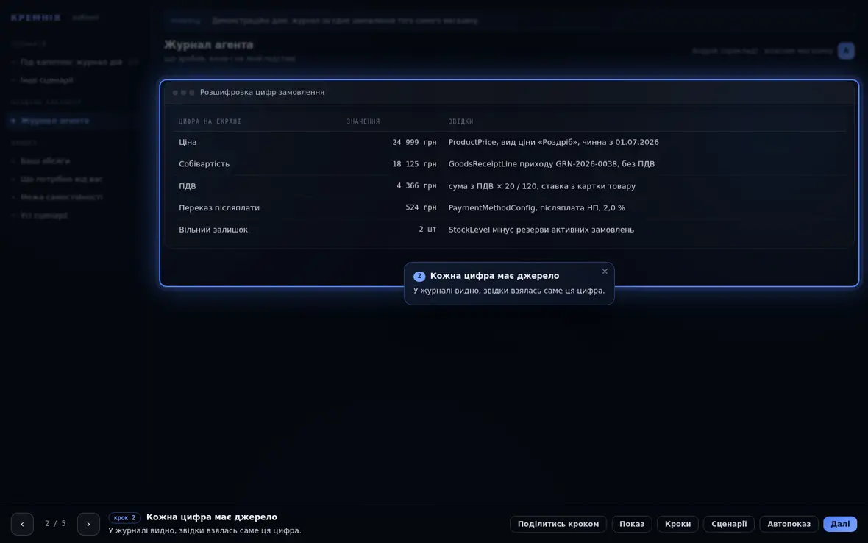Image resolution: width=868 pixels, height=543 pixels.
Task: Advance with the next step arrow
Action: [x=88, y=524]
